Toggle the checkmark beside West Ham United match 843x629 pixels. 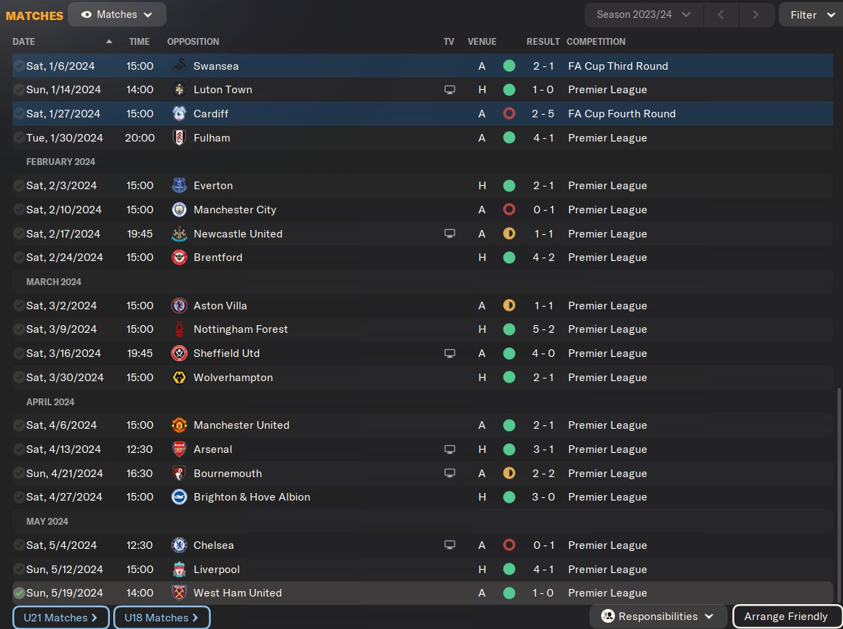point(19,593)
